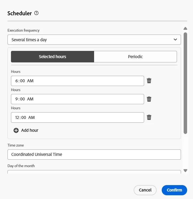The height and width of the screenshot is (199, 193).
Task: Cancel the scheduler dialog
Action: tap(145, 190)
